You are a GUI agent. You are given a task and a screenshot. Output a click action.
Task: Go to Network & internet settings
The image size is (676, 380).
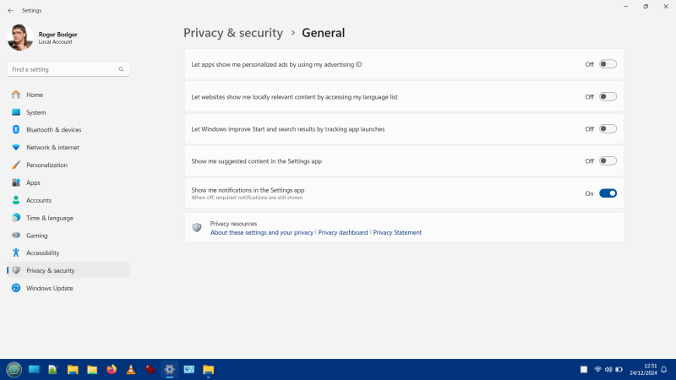52,147
